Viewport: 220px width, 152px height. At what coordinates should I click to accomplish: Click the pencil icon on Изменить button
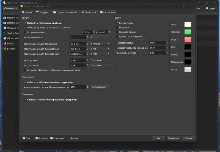click(x=4, y=8)
